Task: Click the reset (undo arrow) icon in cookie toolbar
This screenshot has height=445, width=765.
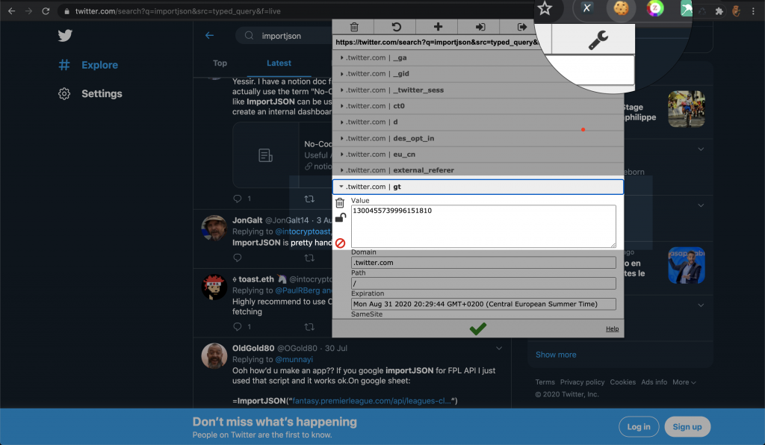Action: pyautogui.click(x=396, y=27)
